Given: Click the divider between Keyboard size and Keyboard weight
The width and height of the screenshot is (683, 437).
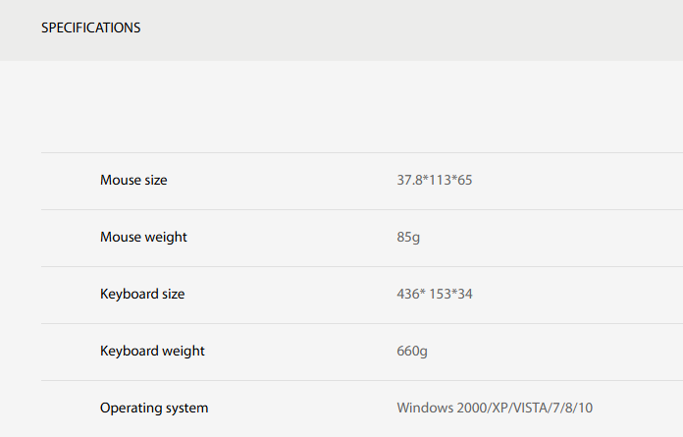Looking at the screenshot, I should [x=361, y=323].
